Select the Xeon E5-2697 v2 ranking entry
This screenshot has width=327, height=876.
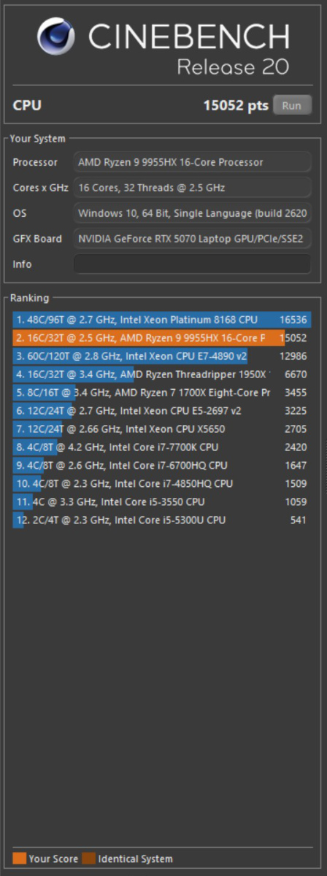162,411
